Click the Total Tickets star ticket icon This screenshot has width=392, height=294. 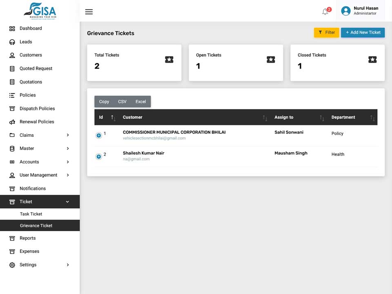[169, 60]
